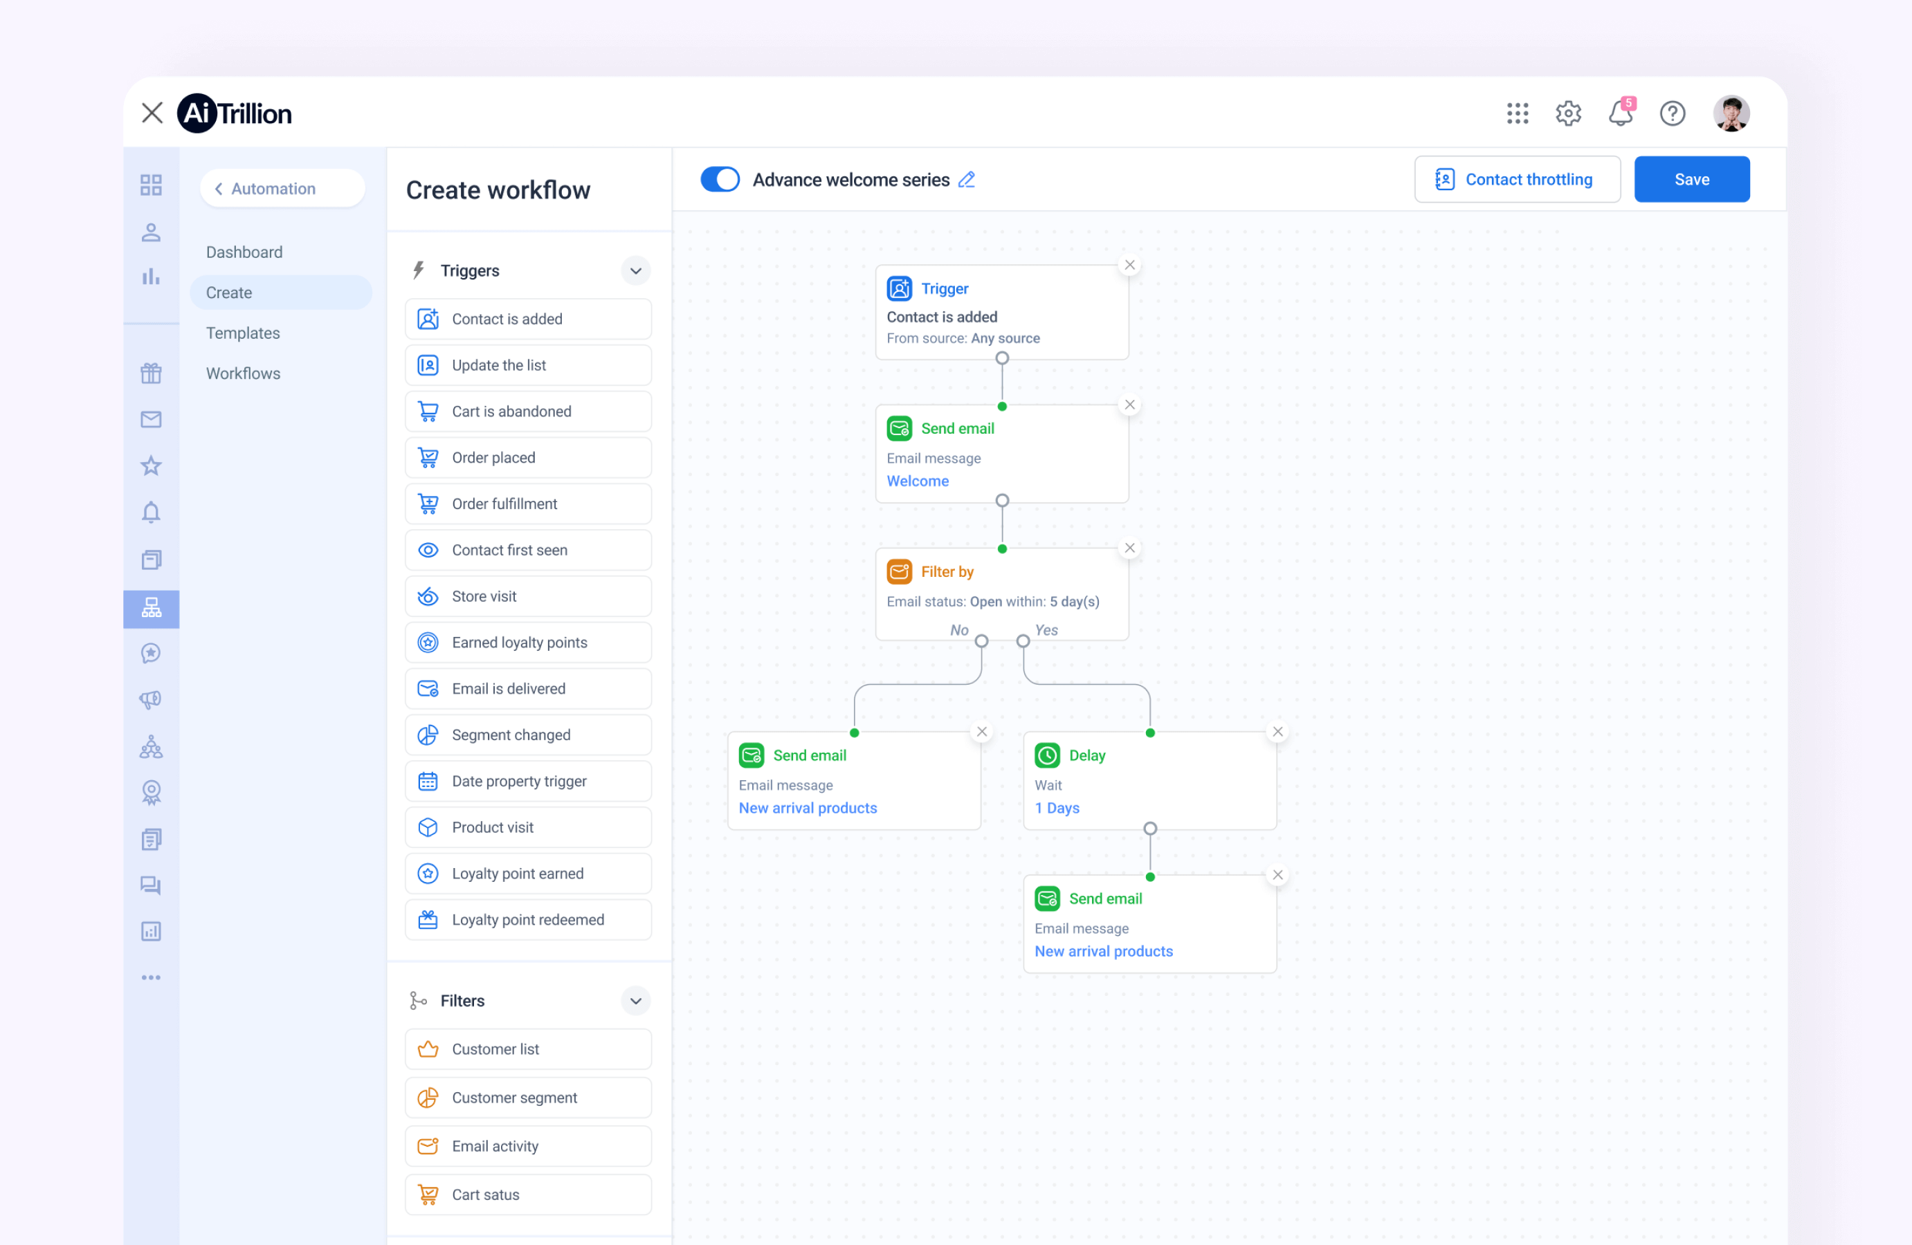1912x1245 pixels.
Task: Select the Contact is added trigger
Action: pos(528,319)
